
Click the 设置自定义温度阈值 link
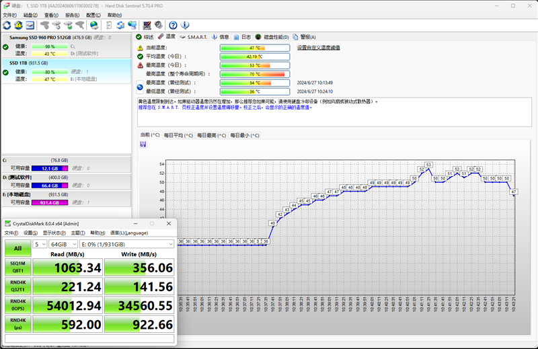319,48
